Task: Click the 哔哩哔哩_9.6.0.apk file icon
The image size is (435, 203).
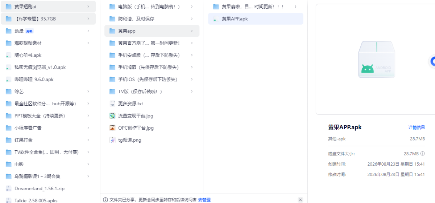Action: point(8,80)
